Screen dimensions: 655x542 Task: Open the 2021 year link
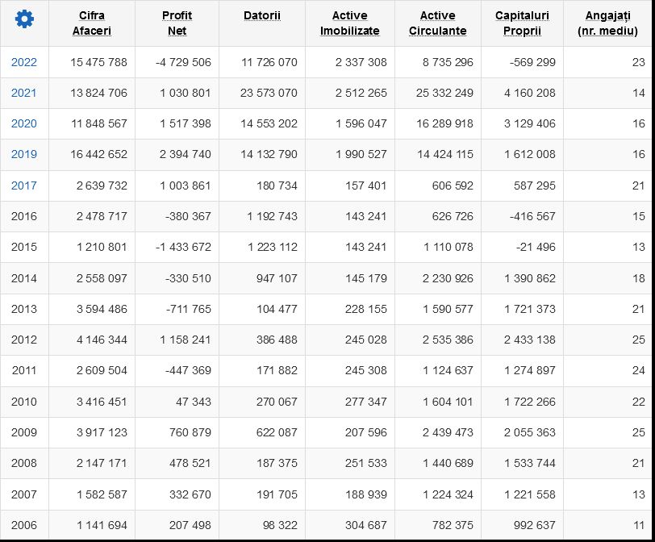pyautogui.click(x=24, y=93)
